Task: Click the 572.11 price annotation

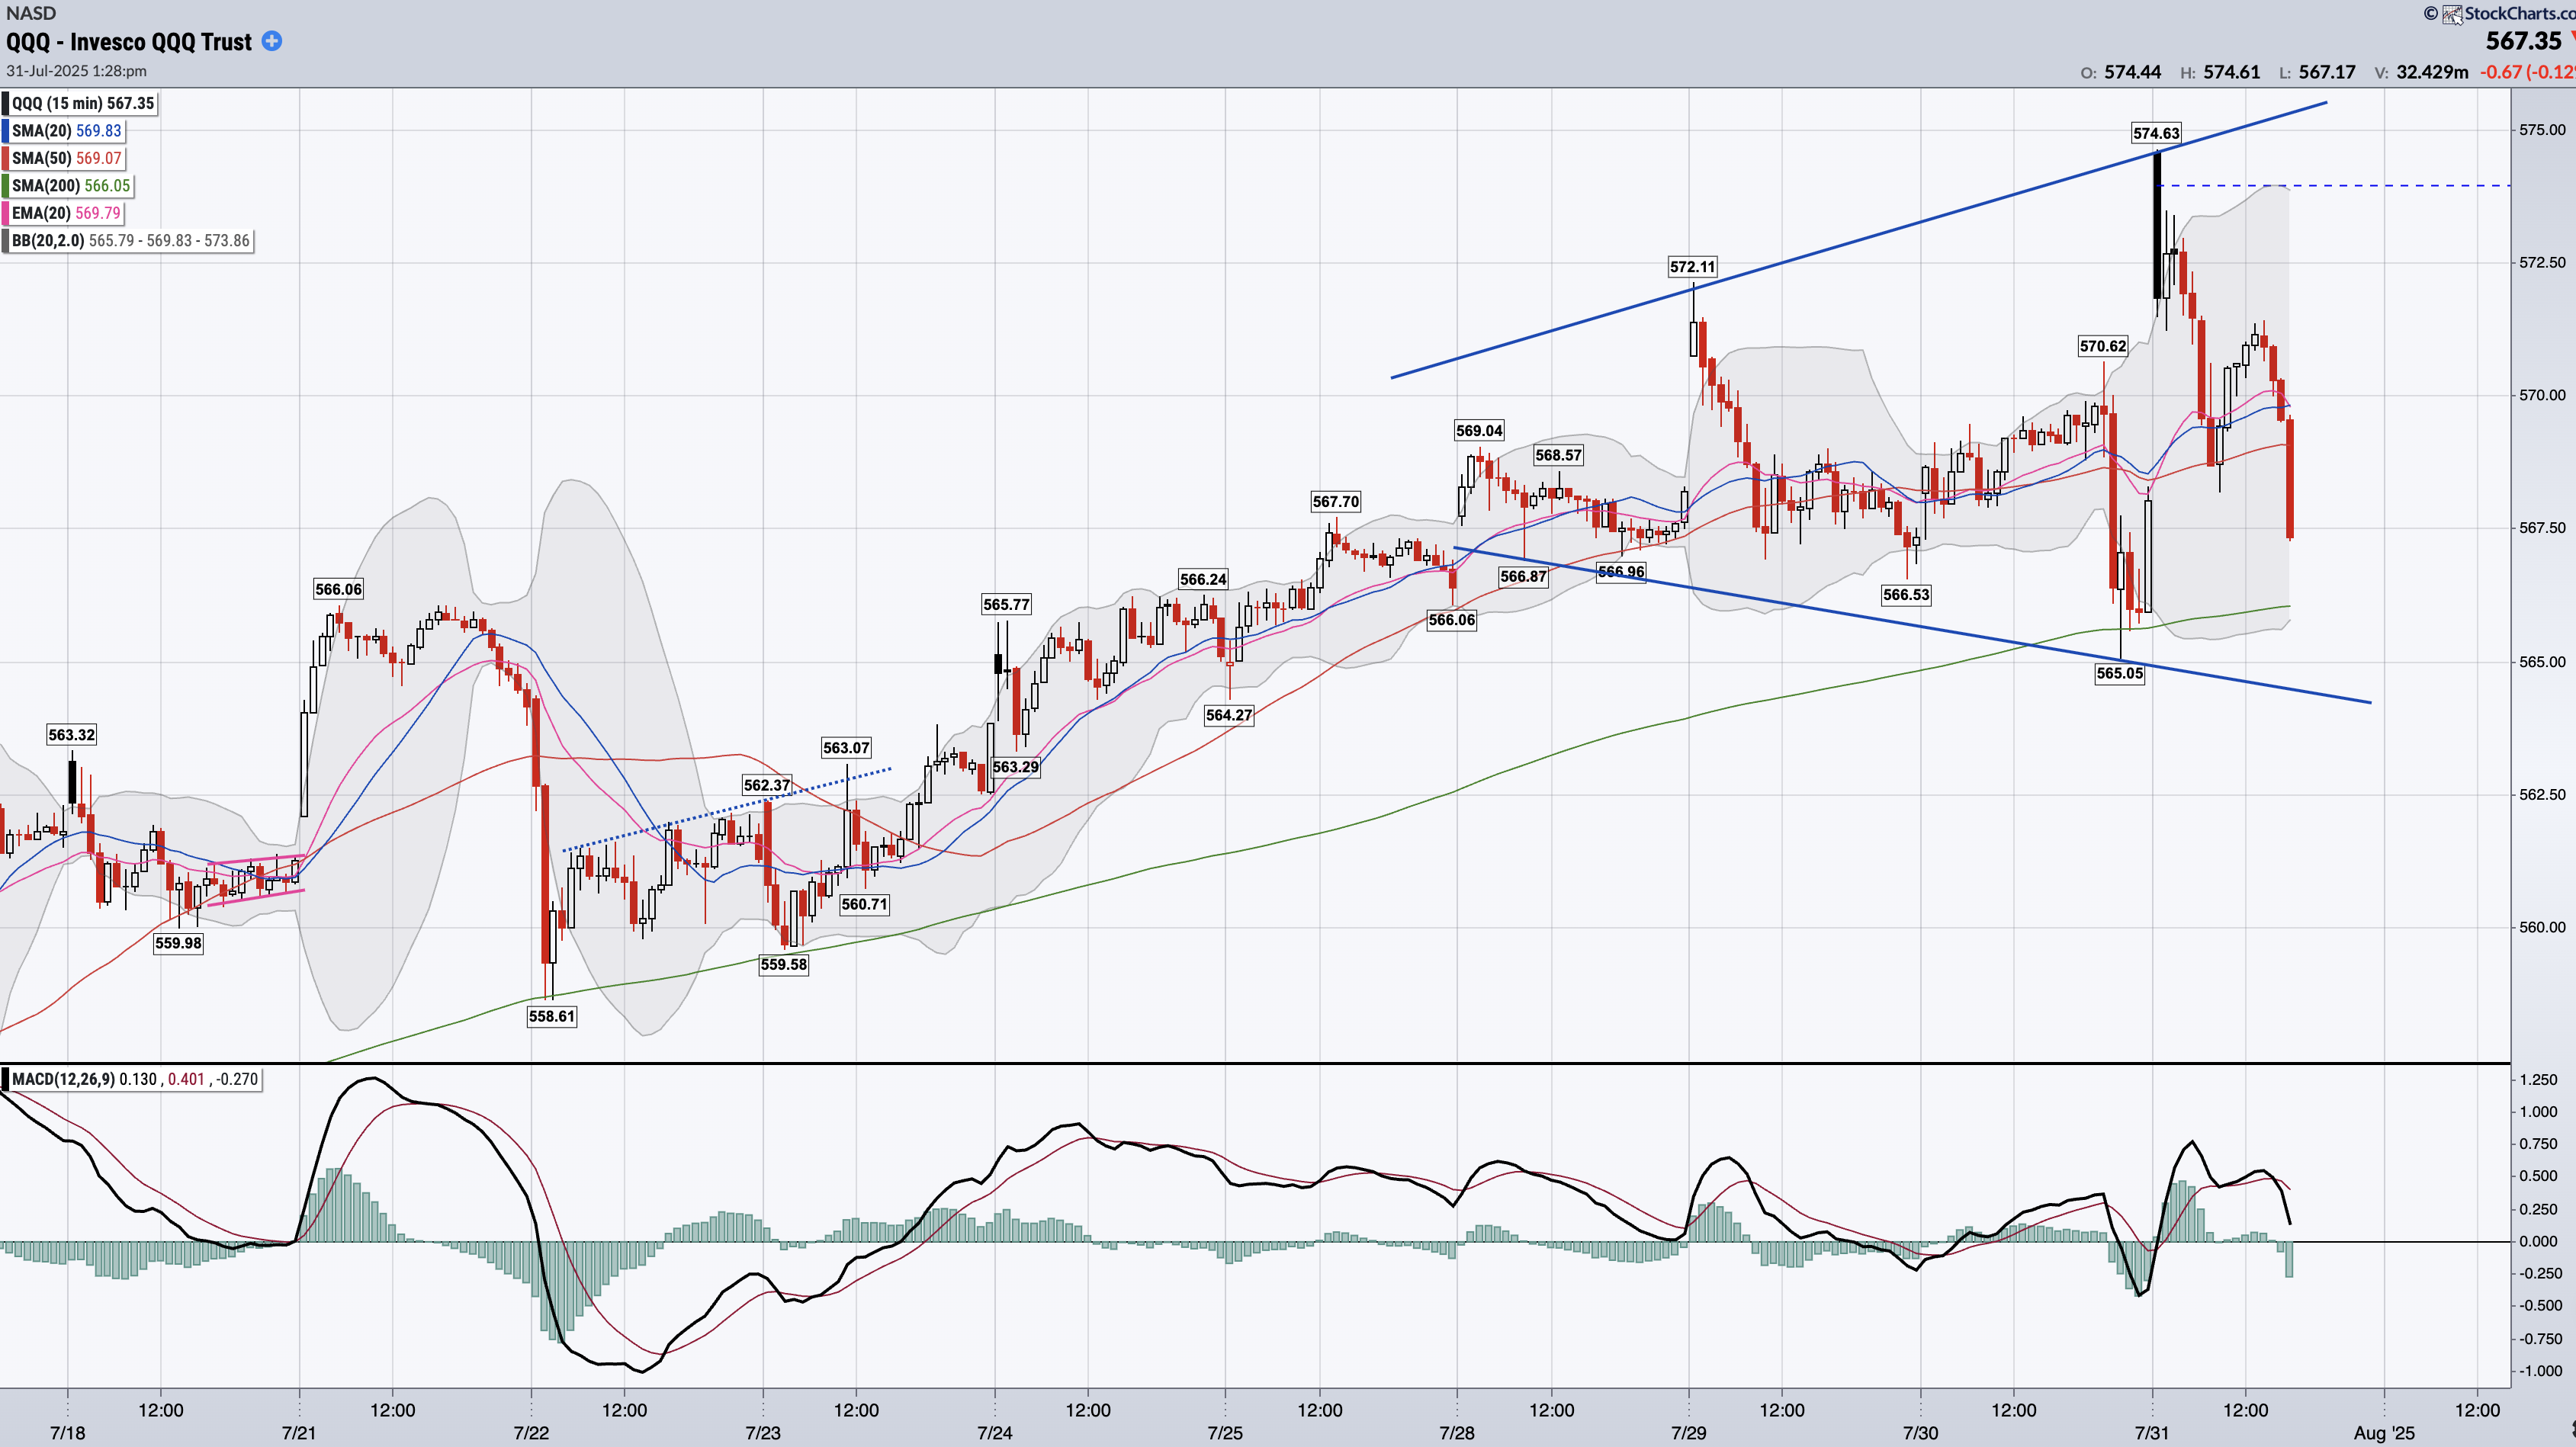Action: (1692, 267)
